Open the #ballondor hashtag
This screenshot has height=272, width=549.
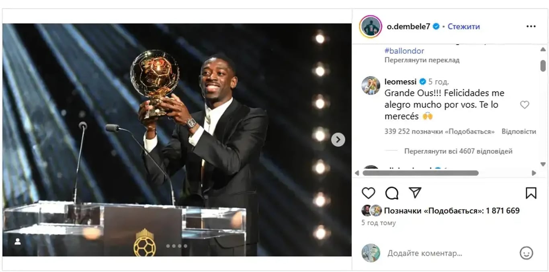[x=404, y=51]
